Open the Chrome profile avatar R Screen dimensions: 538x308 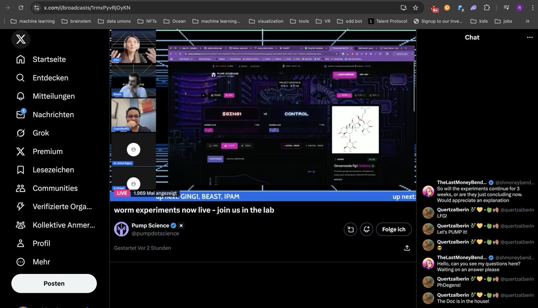click(520, 8)
